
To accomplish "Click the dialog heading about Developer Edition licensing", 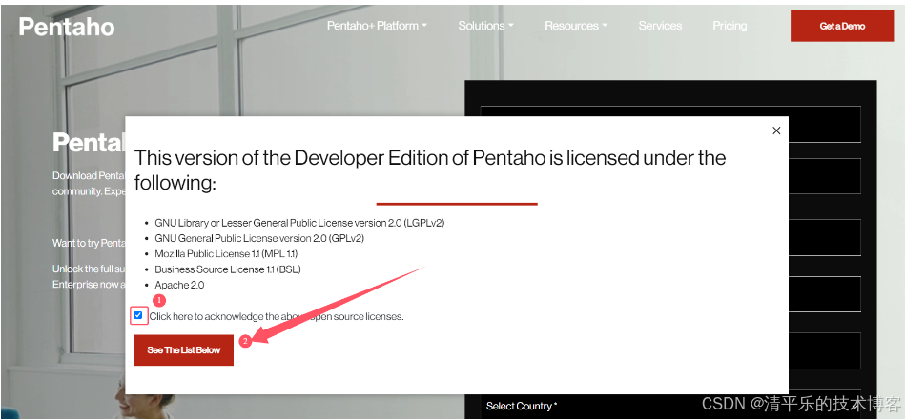I will click(430, 170).
